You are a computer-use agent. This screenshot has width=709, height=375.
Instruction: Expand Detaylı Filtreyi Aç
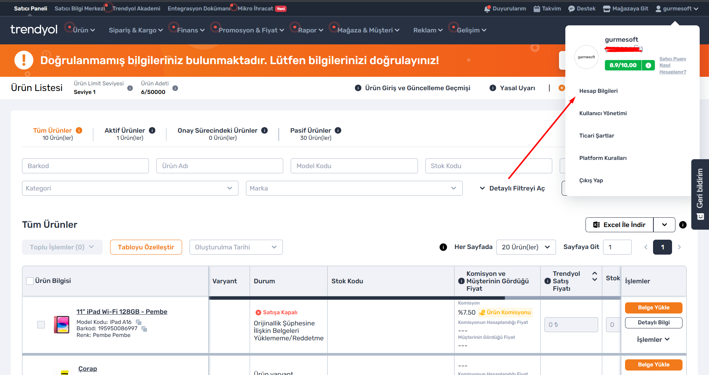point(512,188)
